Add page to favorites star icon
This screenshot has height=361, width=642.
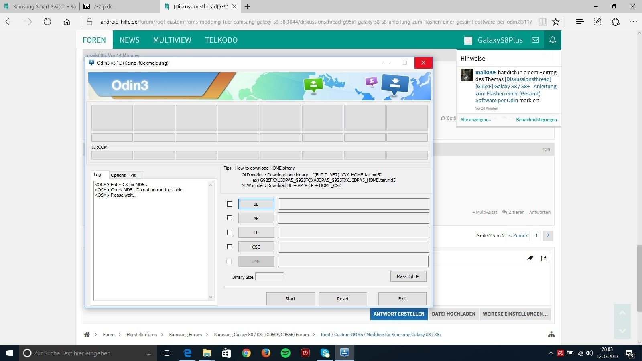(556, 22)
